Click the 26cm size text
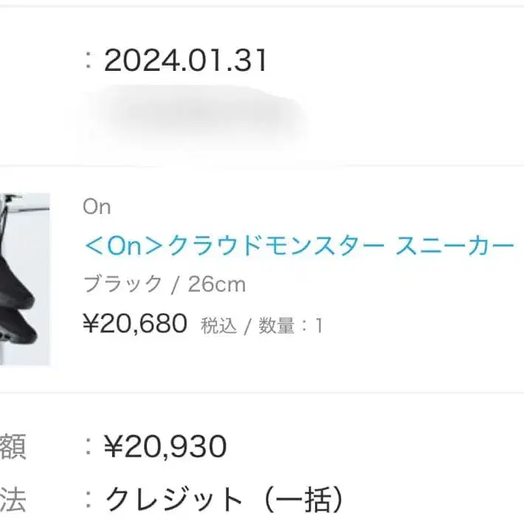The image size is (524, 524). [216, 284]
